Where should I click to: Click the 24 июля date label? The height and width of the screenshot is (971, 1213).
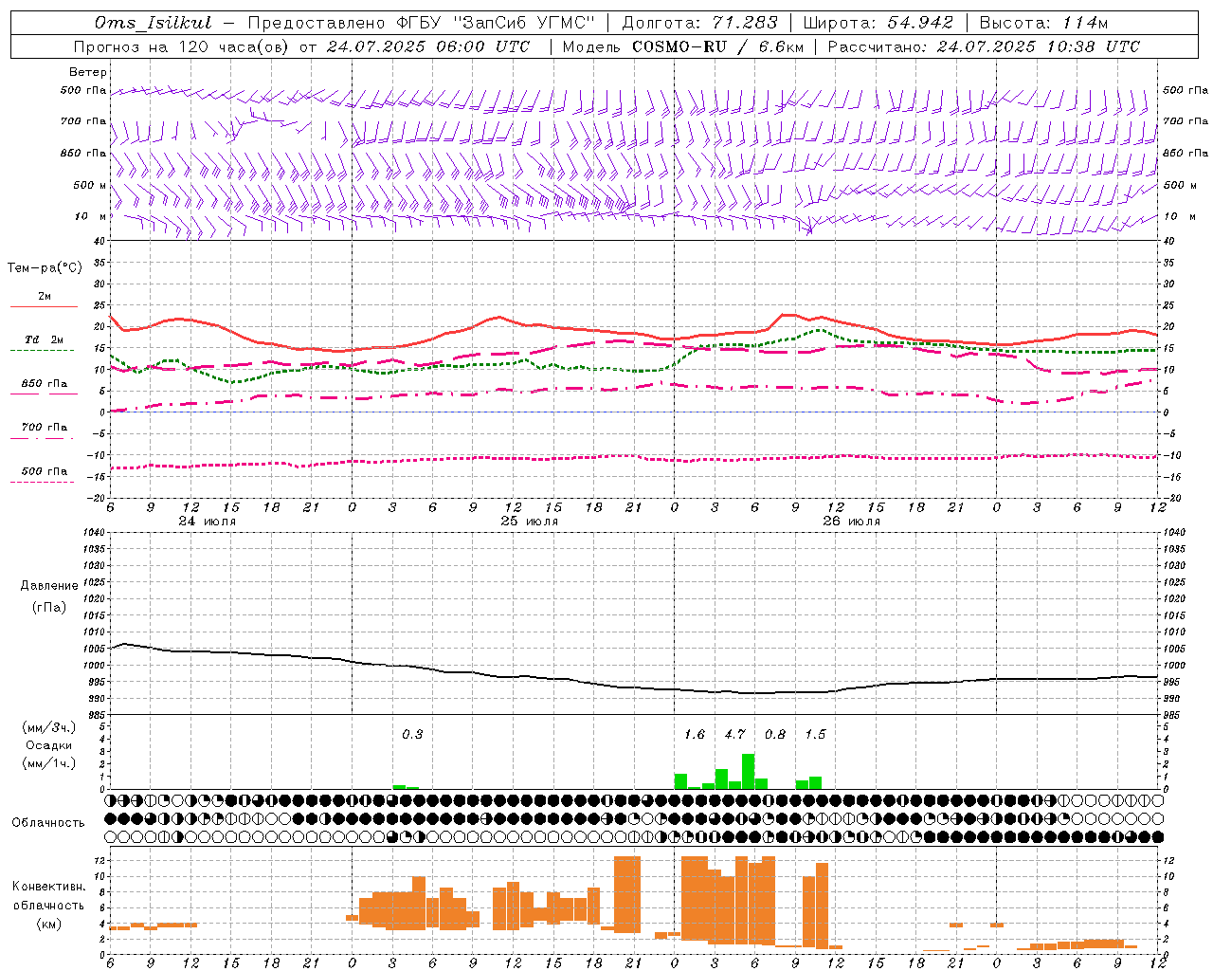[208, 522]
